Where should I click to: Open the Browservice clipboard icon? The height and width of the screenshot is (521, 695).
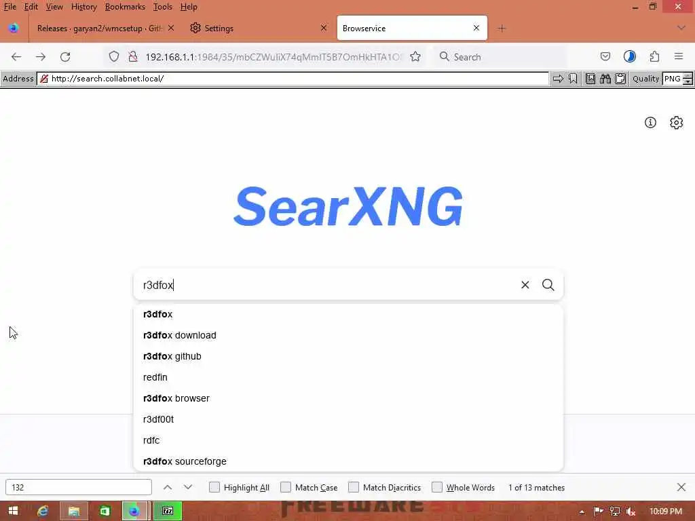coord(620,79)
